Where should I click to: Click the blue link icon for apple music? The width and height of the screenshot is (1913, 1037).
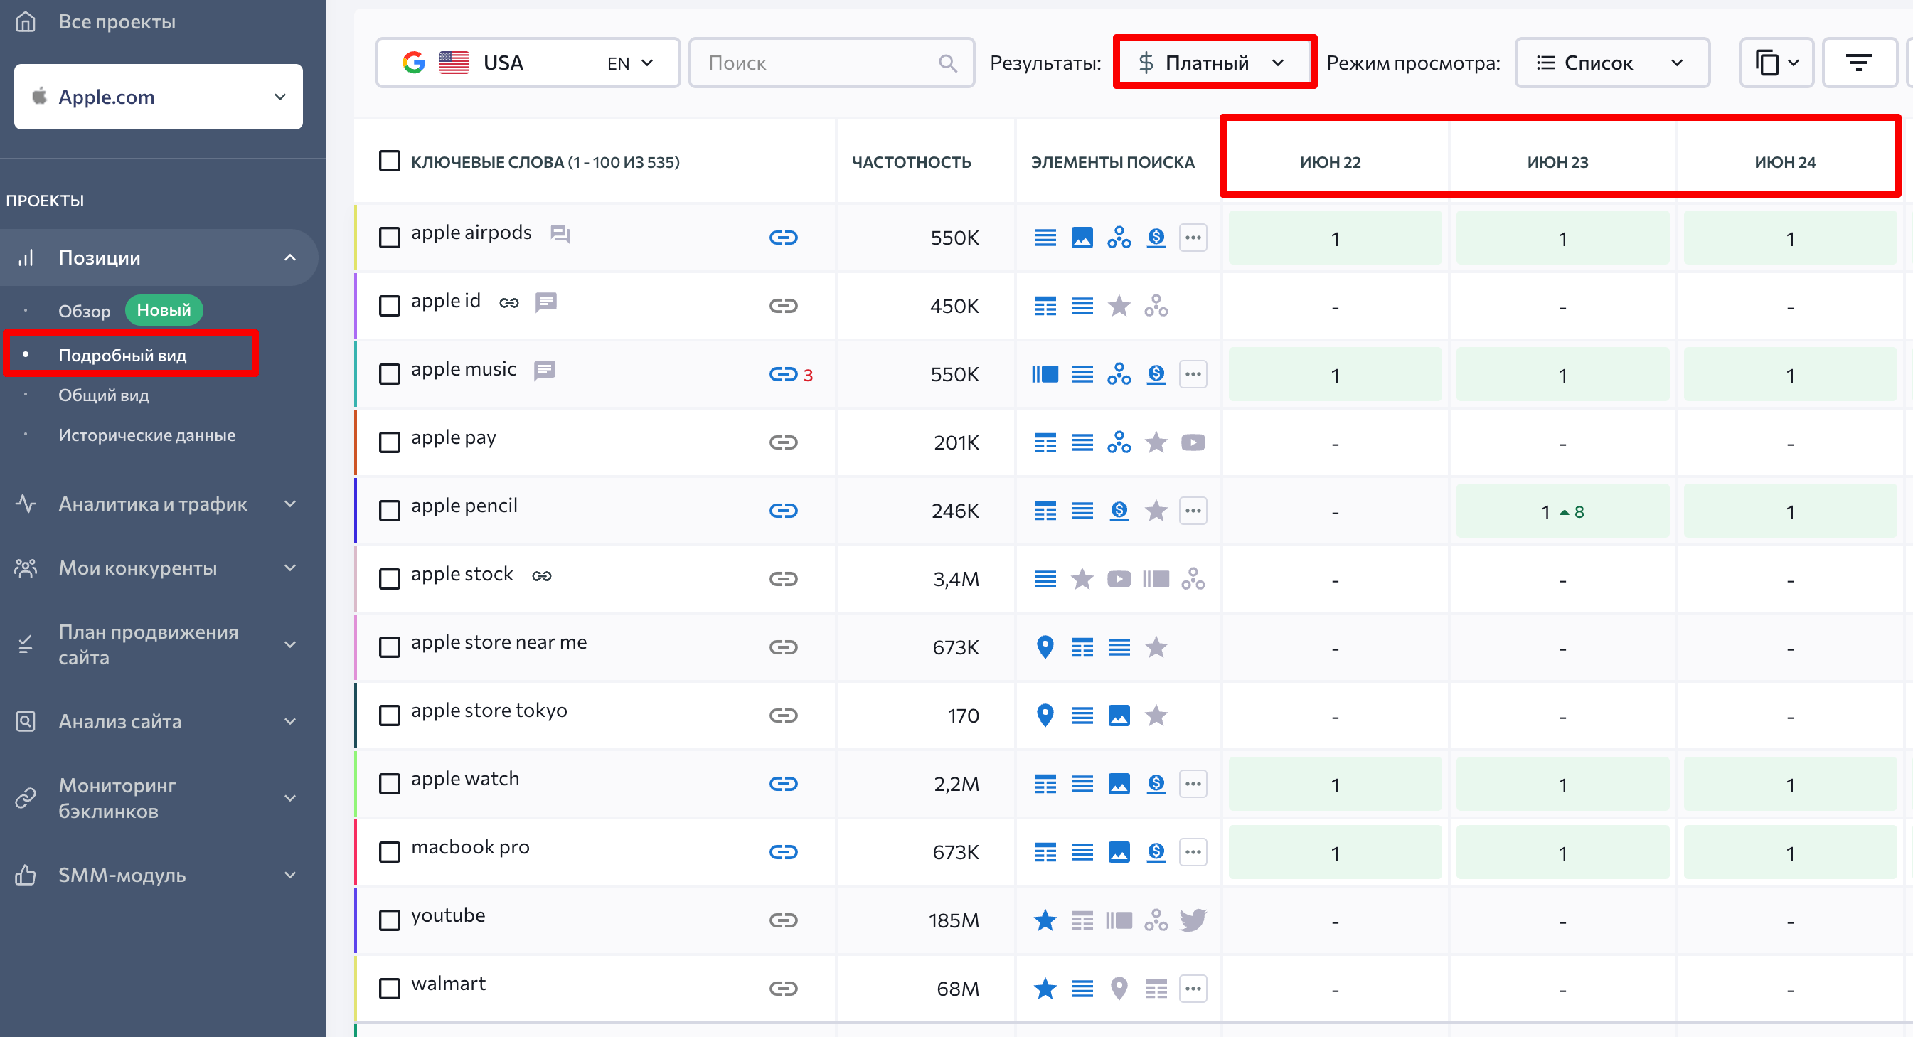(x=783, y=374)
